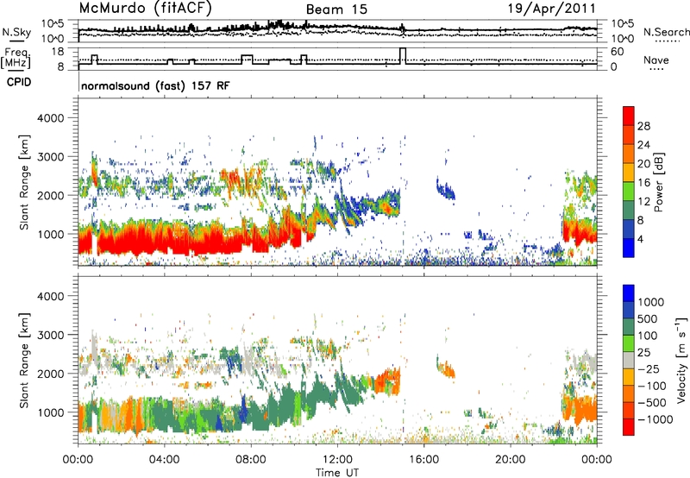Click the 2000 tick in velocity panel

(x=51, y=374)
